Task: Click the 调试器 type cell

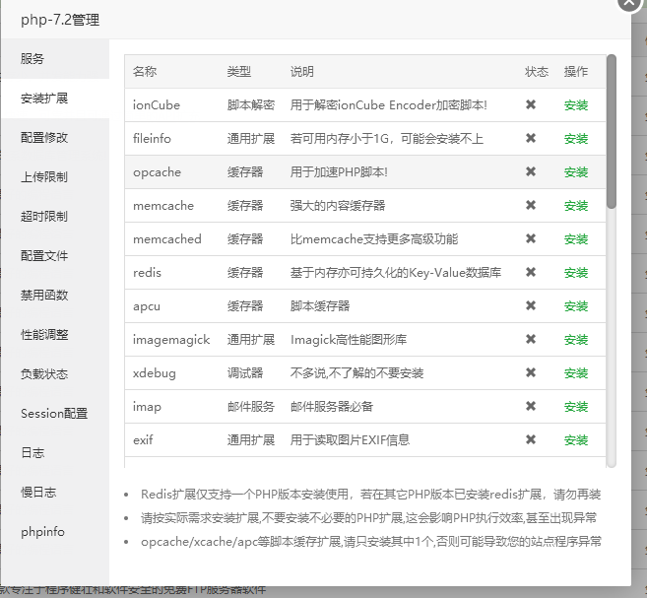Action: point(245,373)
